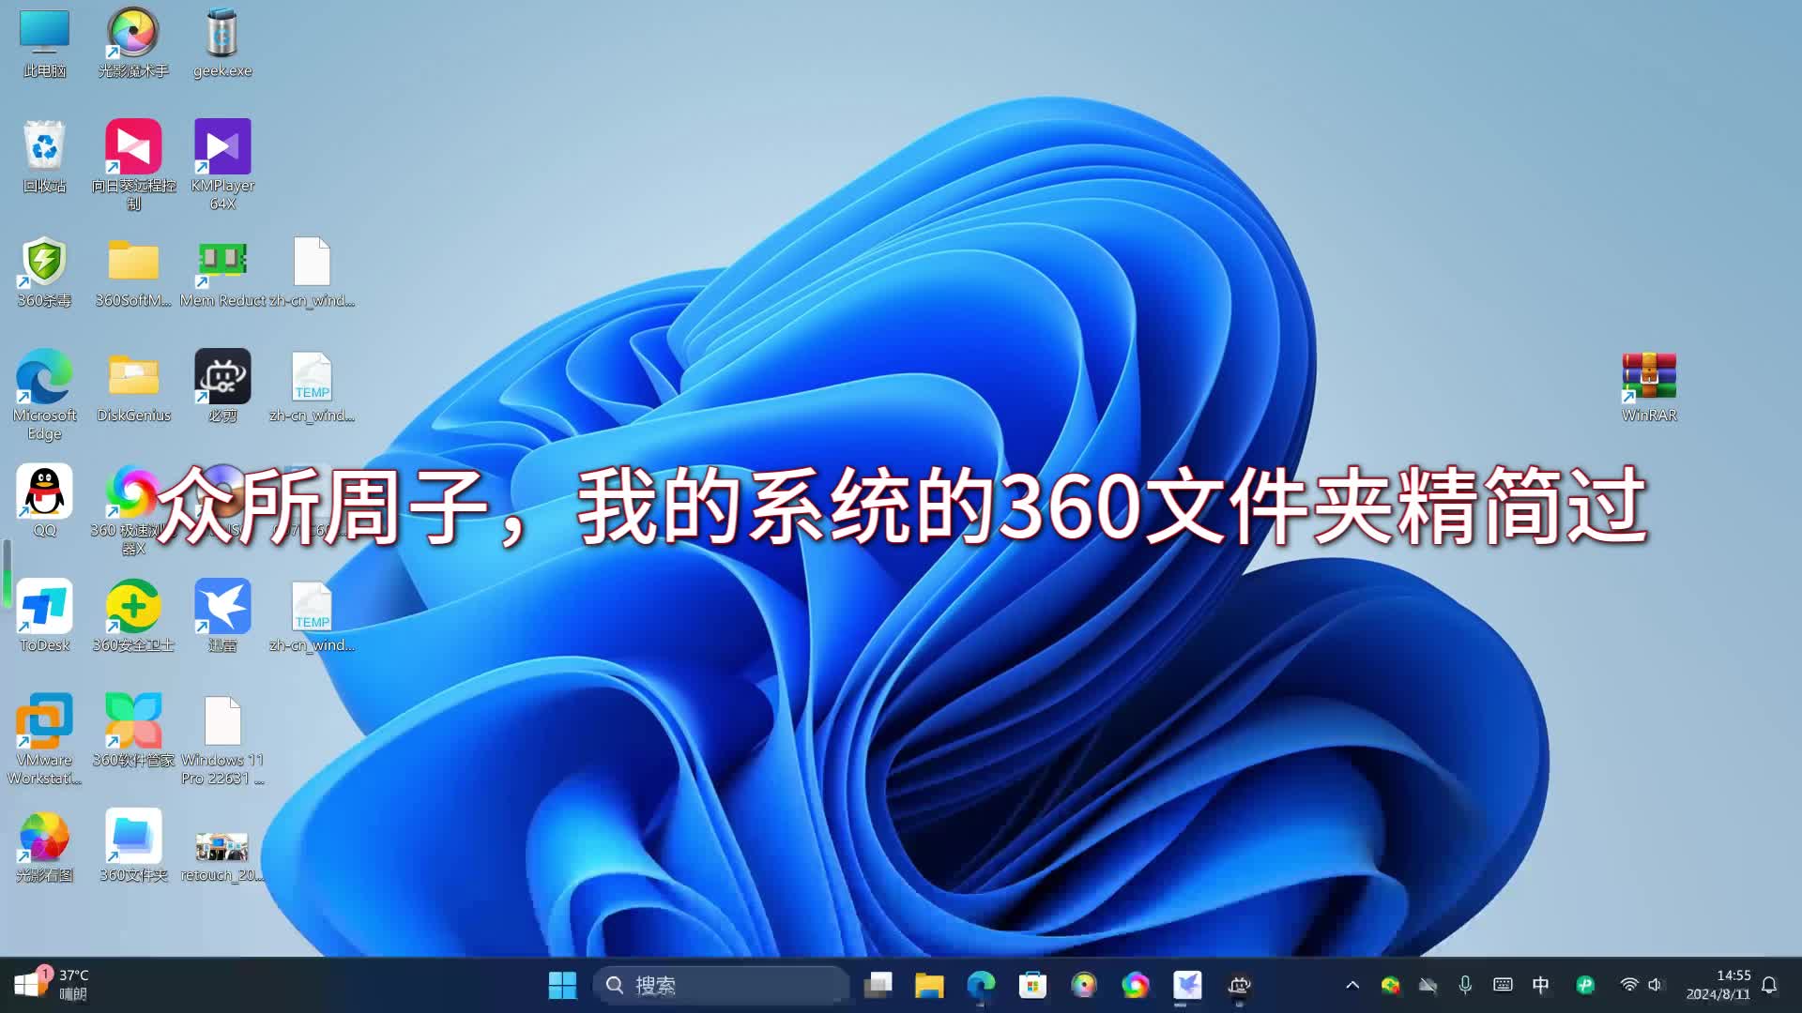Open Microsoft Edge from the taskbar
This screenshot has height=1013, width=1802.
(x=981, y=985)
